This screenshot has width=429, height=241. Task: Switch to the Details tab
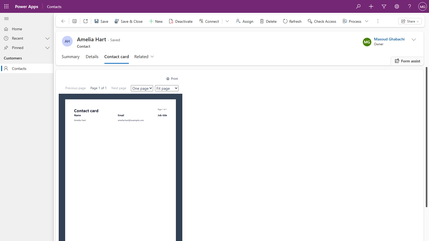[92, 57]
